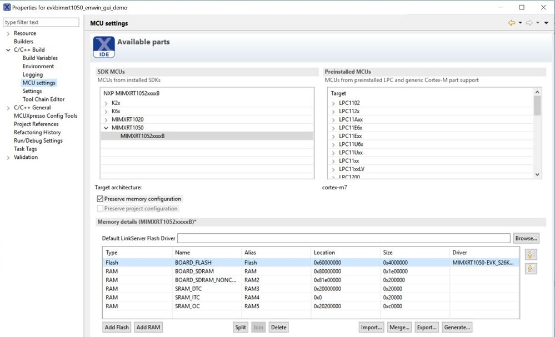Click the forward navigation arrow icon

coord(529,23)
